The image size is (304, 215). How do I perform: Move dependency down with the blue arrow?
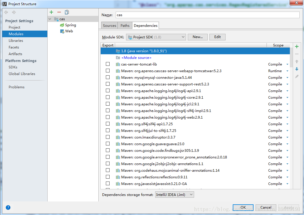pos(297,69)
